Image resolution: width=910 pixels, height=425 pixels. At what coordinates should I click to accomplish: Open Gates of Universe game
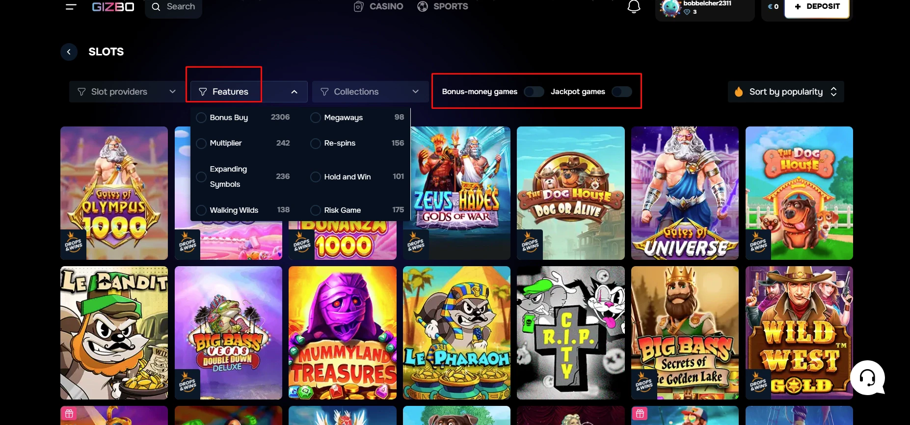coord(685,193)
